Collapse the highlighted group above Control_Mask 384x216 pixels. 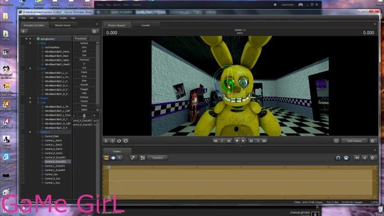pos(31,132)
